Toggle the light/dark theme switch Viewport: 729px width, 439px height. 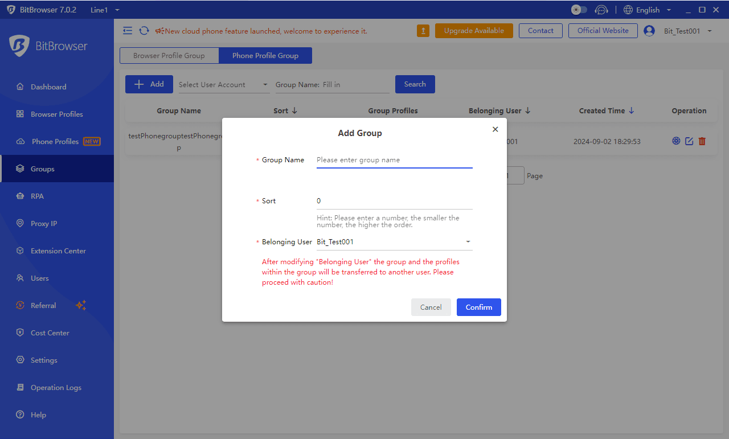coord(579,10)
